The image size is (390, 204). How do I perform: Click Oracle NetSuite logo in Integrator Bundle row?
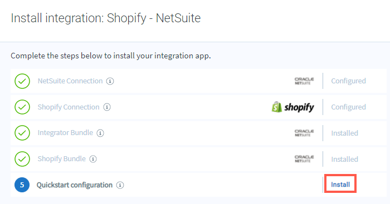304,133
